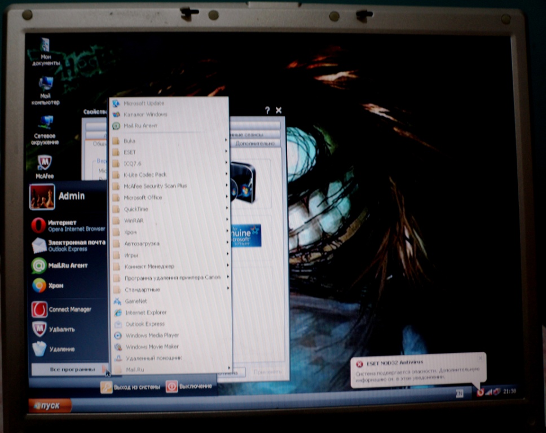Expand the Microsoft Office submenu
This screenshot has height=433, width=546.
pyautogui.click(x=142, y=197)
